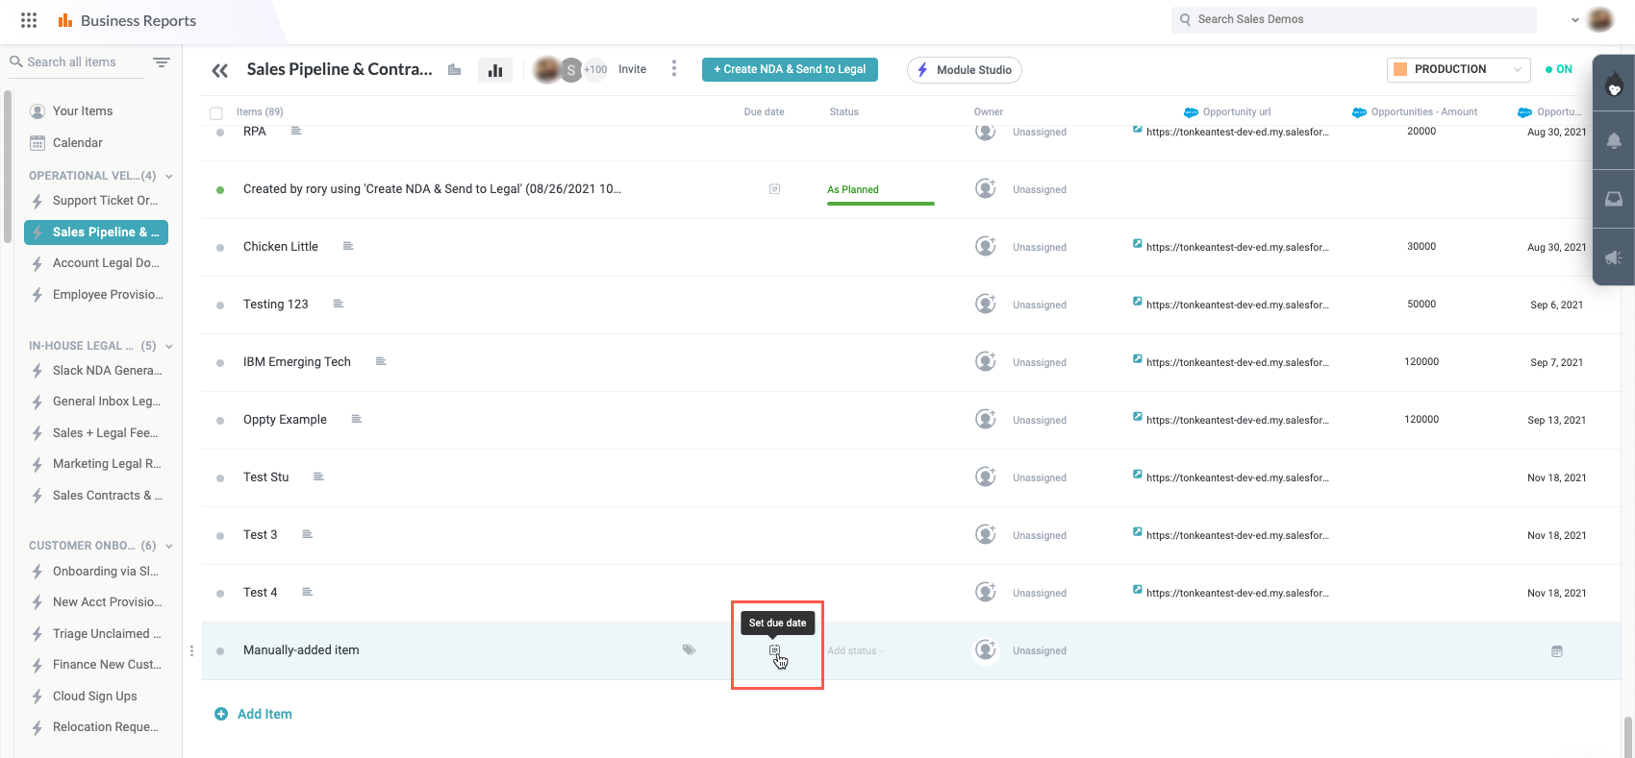1635x758 pixels.
Task: Click due date icon on Created by rory row
Action: click(x=774, y=189)
